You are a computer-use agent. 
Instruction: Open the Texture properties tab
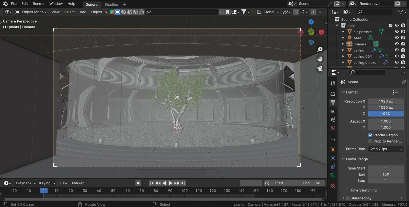pyautogui.click(x=333, y=186)
